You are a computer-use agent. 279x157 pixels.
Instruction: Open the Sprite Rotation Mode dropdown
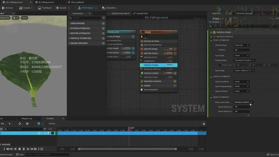pyautogui.click(x=242, y=86)
